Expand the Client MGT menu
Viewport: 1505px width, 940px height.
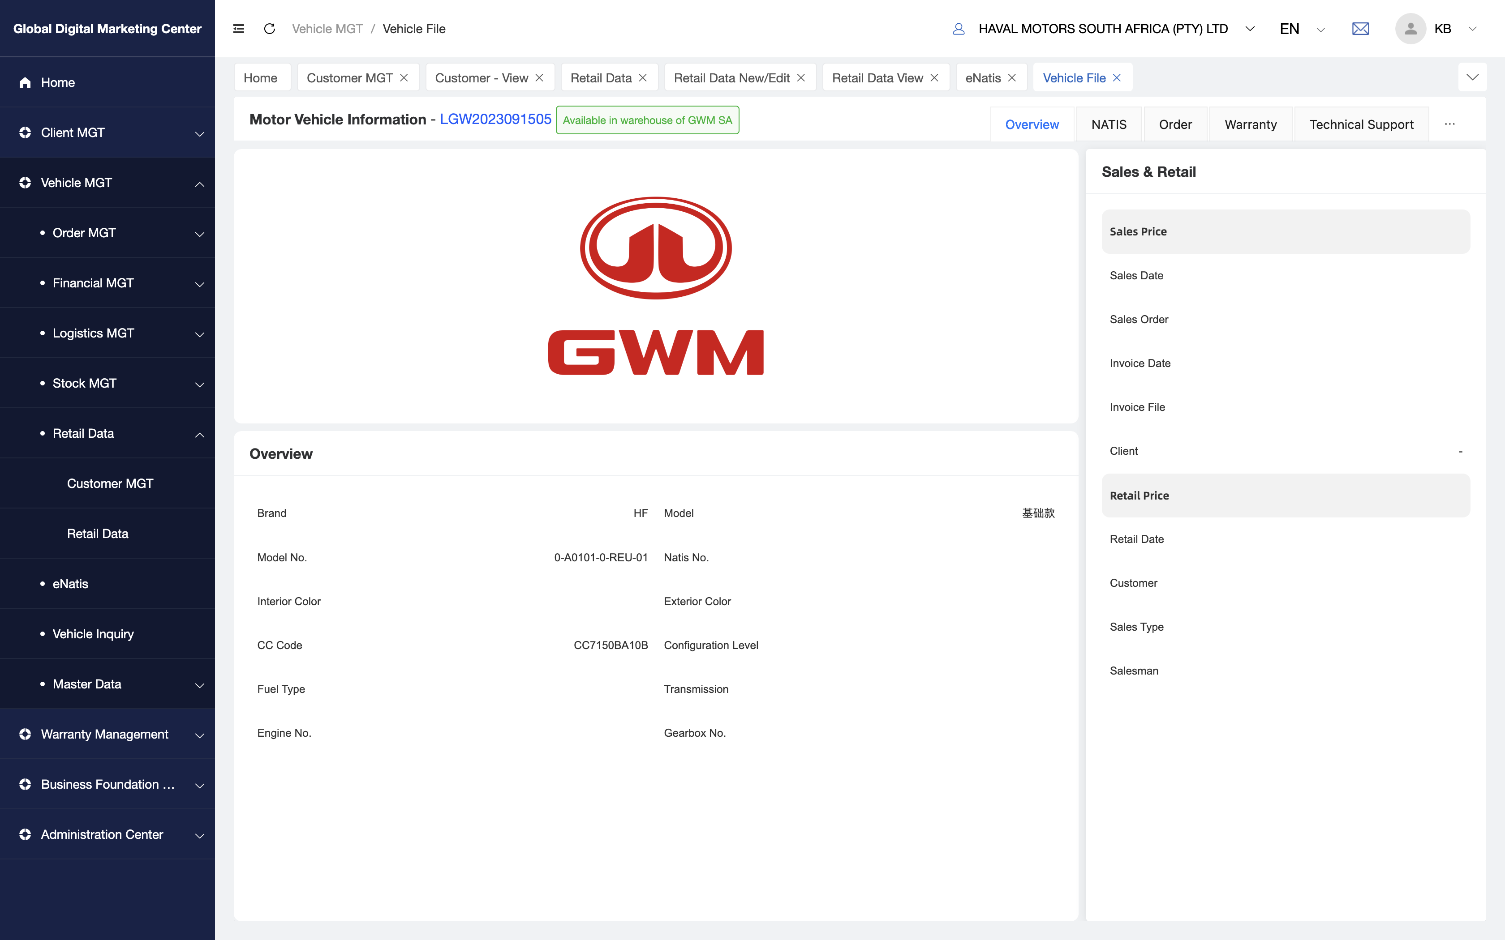coord(200,134)
